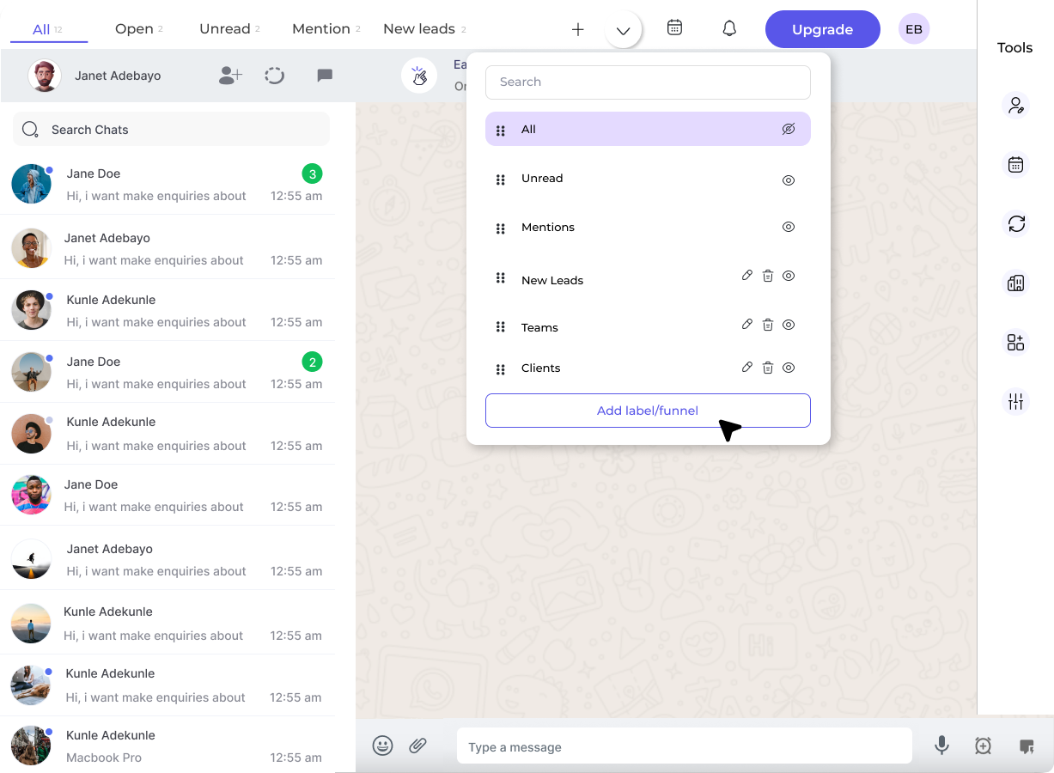1054x773 pixels.
Task: Click the add apps tool in Tools panel
Action: (x=1016, y=343)
